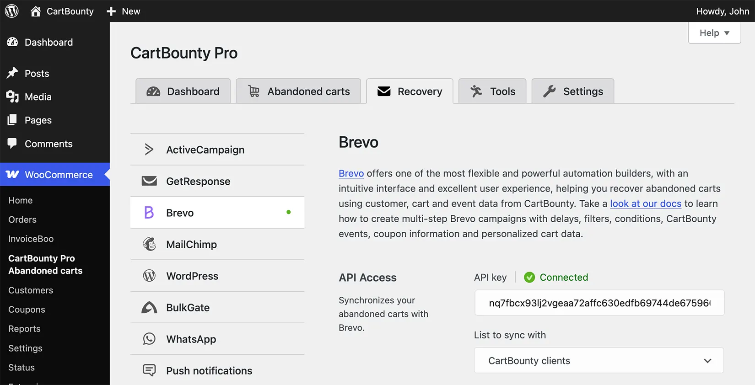Image resolution: width=755 pixels, height=385 pixels.
Task: Open CartBounty site name in admin bar
Action: pyautogui.click(x=70, y=11)
